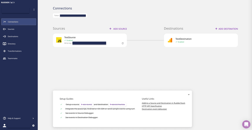Click the Useful Links heading
252x130 pixels.
pyautogui.click(x=148, y=99)
